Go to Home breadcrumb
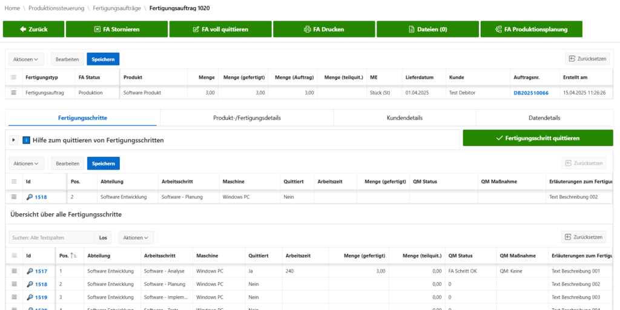This screenshot has height=310, width=620. pos(12,8)
